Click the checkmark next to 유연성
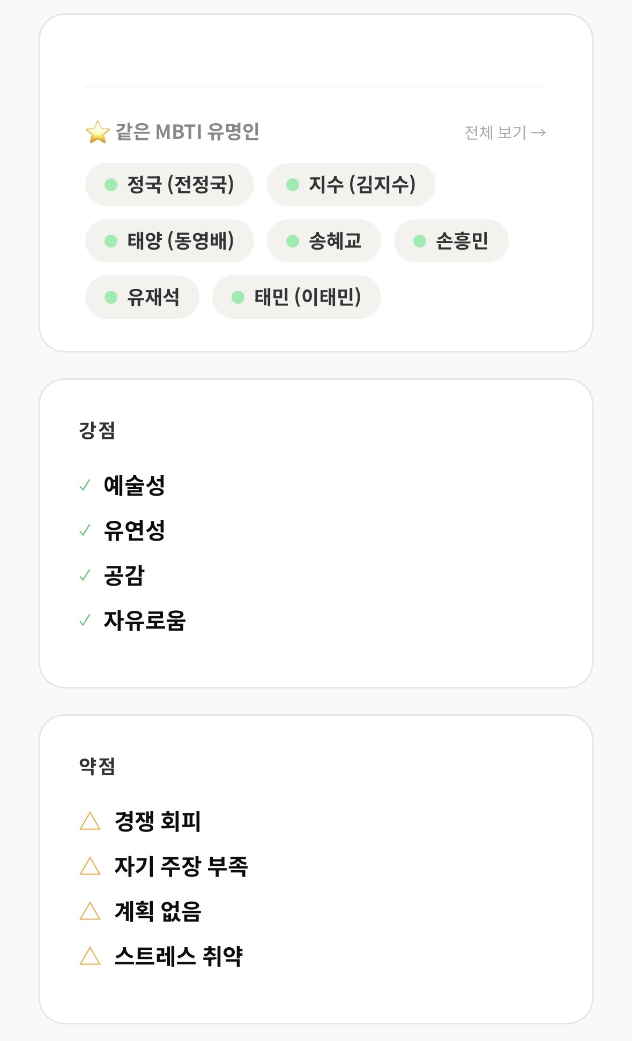The height and width of the screenshot is (1041, 632). click(x=85, y=531)
